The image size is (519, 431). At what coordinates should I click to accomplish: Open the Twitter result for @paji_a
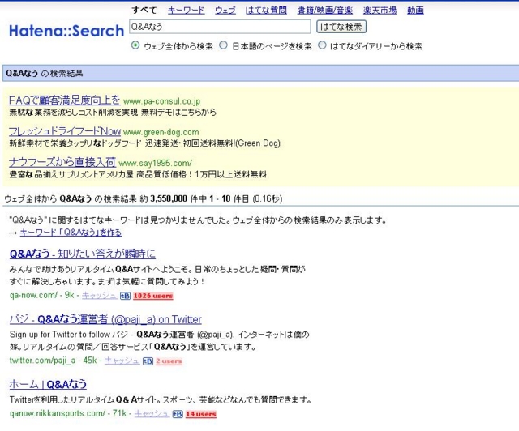tap(105, 319)
